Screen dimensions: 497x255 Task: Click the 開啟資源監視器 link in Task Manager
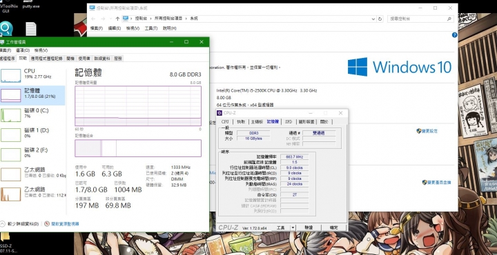click(x=65, y=224)
